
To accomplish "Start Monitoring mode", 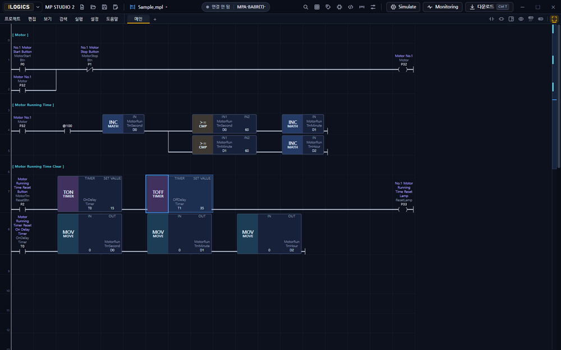I will point(443,7).
